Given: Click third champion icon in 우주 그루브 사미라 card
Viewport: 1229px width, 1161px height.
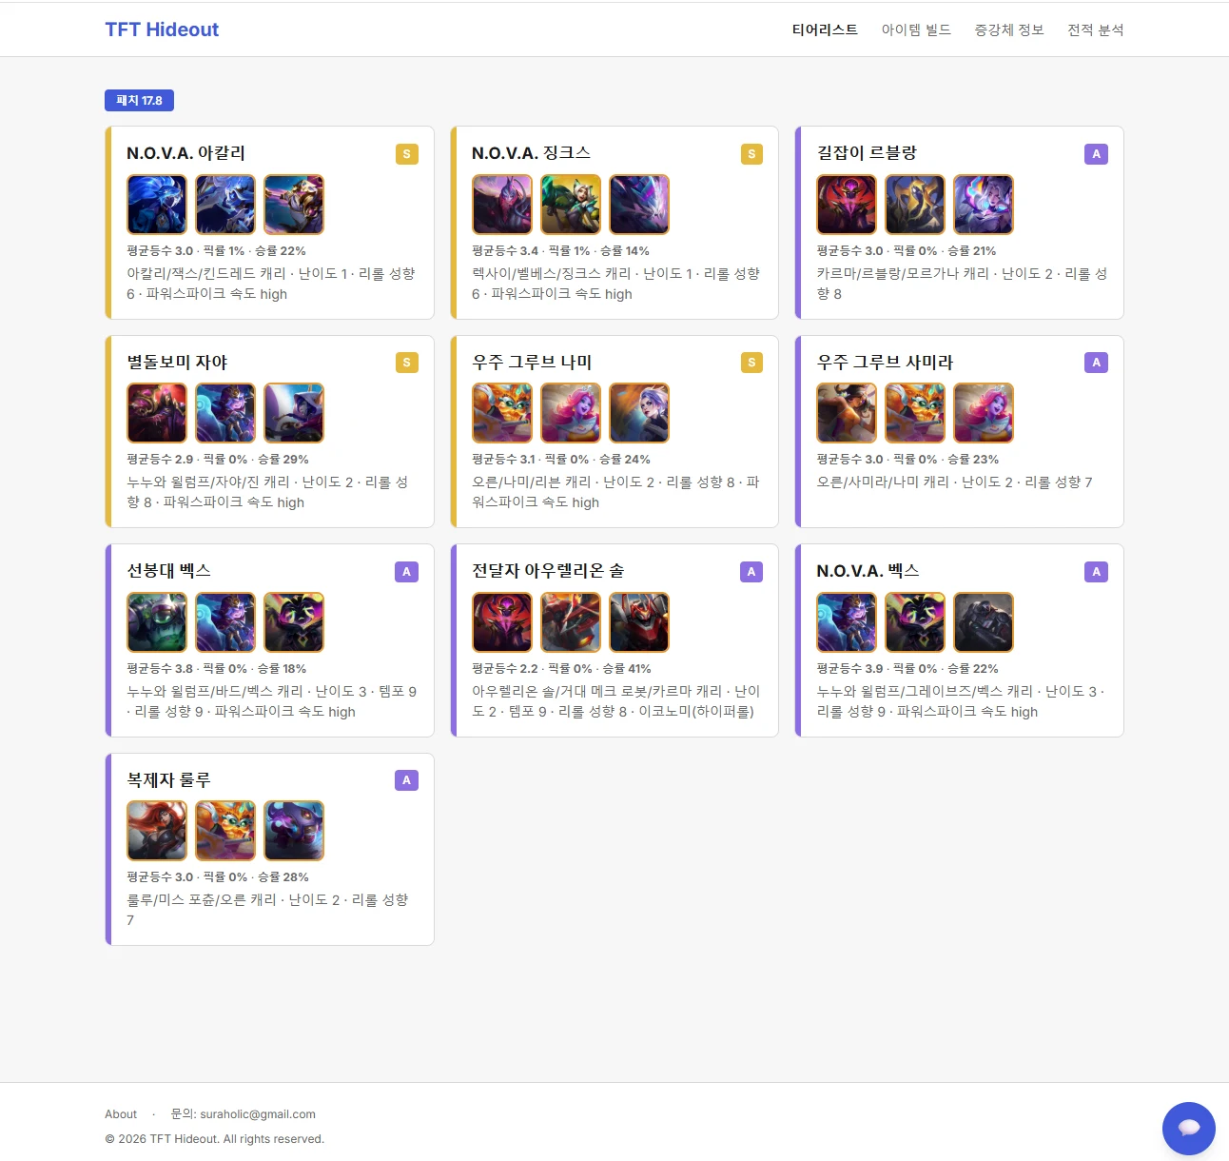Looking at the screenshot, I should coord(984,413).
